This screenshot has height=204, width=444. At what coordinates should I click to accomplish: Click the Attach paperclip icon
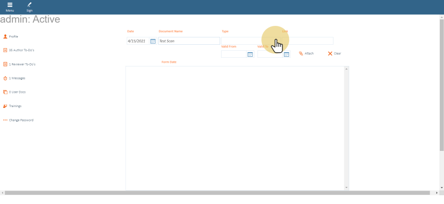pos(301,54)
